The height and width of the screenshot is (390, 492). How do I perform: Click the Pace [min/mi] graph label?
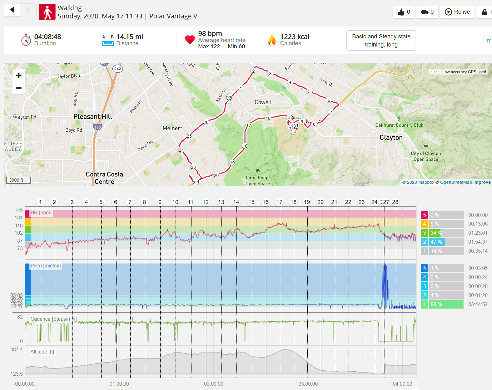[x=46, y=266]
